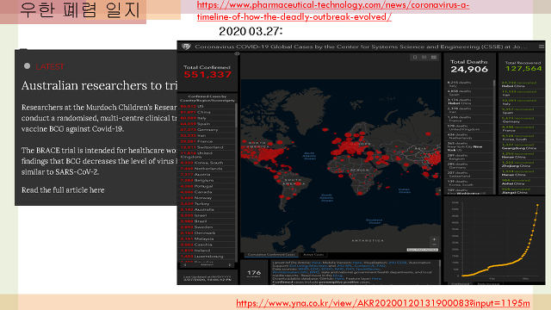Click Total Recovered 127,564 counter
The width and height of the screenshot is (551, 310).
[523, 66]
